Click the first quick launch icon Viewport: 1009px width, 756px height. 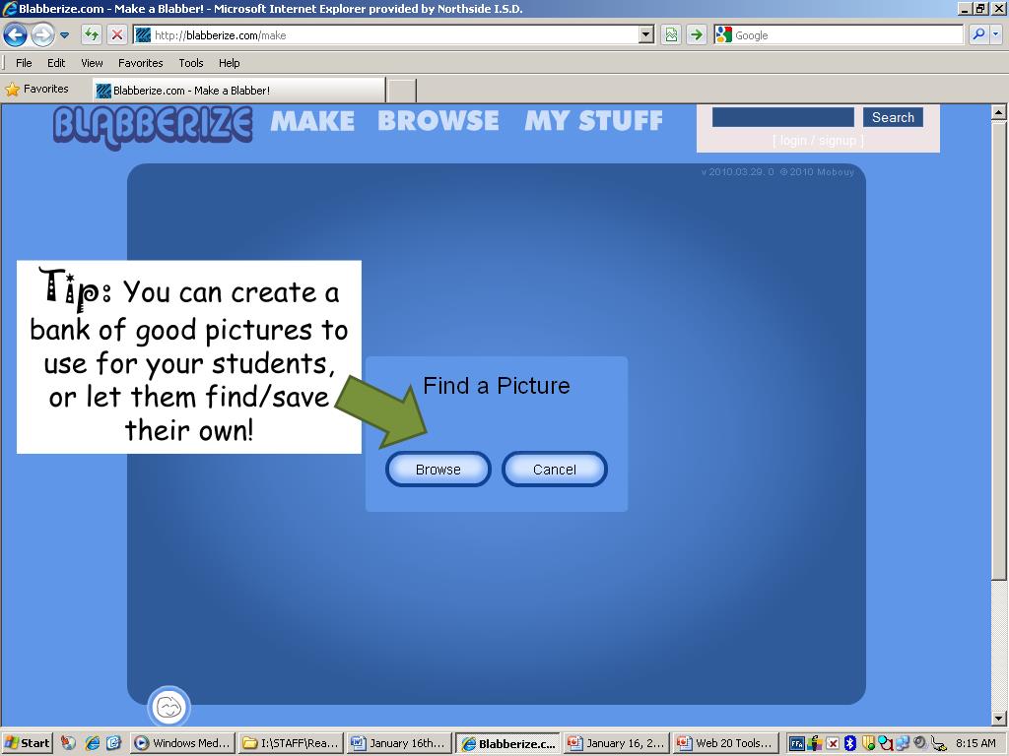click(x=68, y=743)
